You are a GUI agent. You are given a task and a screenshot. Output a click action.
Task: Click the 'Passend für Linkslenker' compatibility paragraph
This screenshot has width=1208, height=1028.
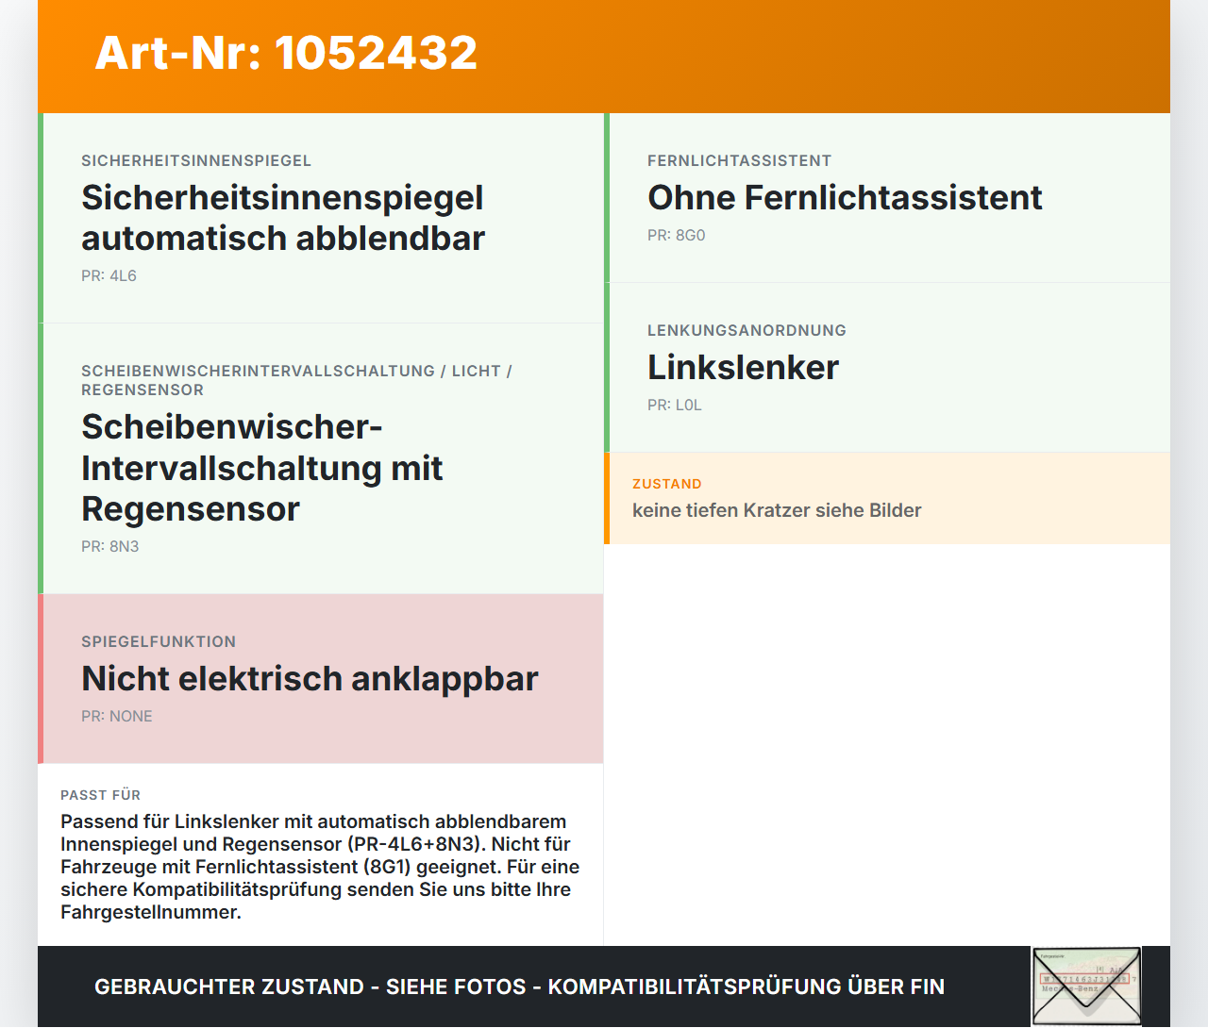(x=320, y=867)
